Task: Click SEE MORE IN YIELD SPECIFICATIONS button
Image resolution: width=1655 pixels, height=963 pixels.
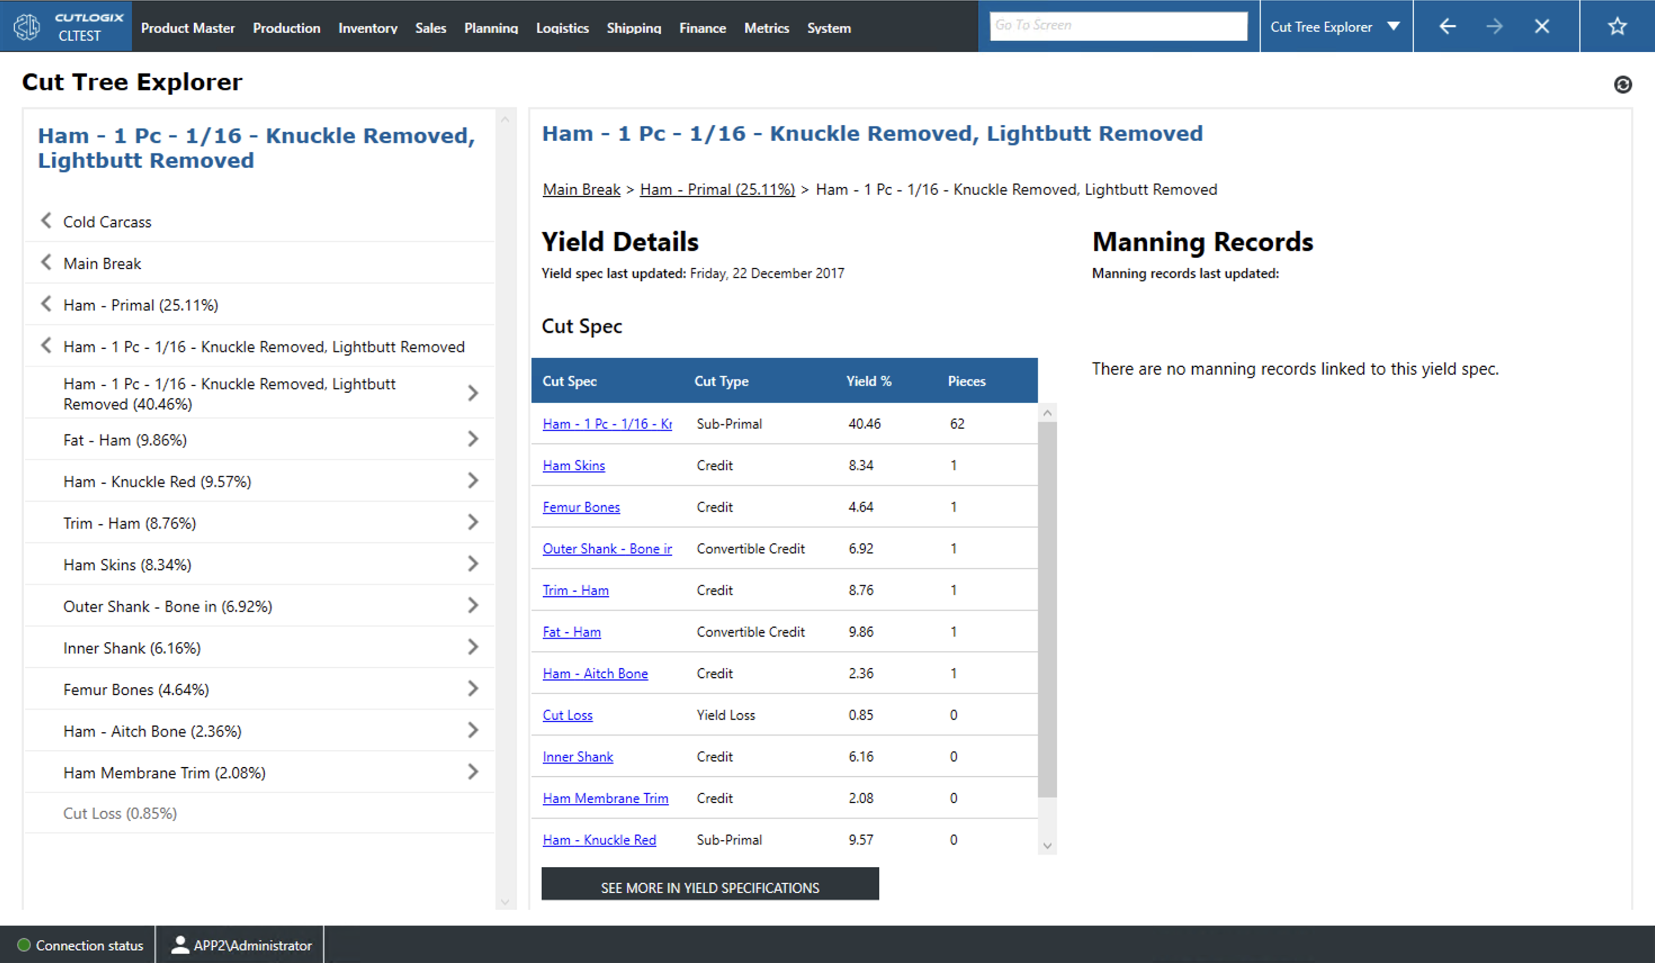Action: click(710, 886)
